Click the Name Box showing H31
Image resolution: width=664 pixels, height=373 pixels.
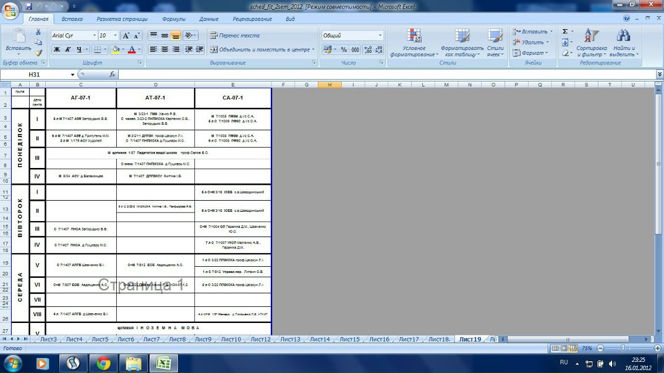tap(34, 74)
